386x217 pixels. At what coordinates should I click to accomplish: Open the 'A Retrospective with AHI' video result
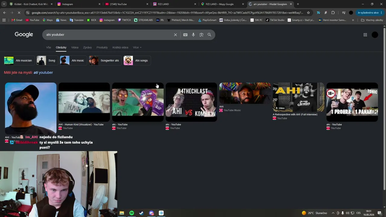299,97
